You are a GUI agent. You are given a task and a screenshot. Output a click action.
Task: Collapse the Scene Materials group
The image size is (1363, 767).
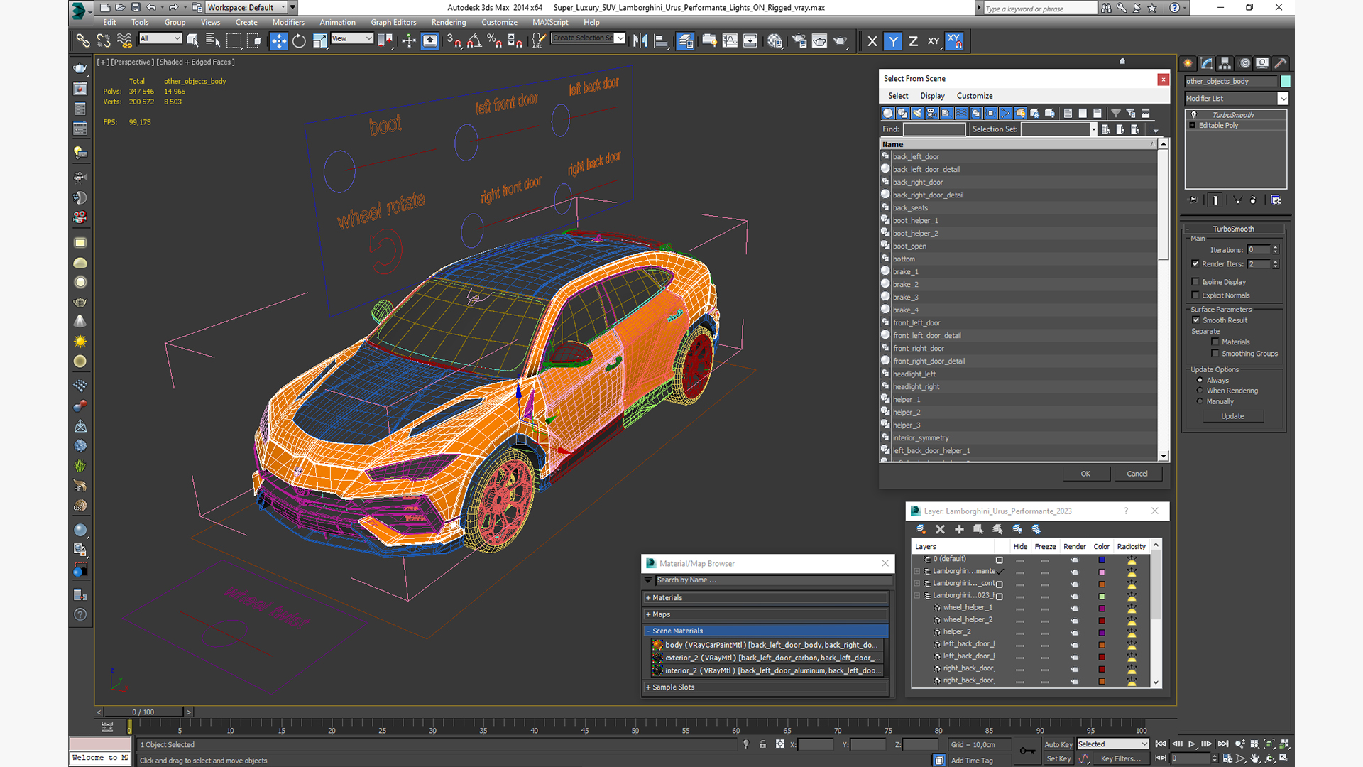[x=765, y=631]
